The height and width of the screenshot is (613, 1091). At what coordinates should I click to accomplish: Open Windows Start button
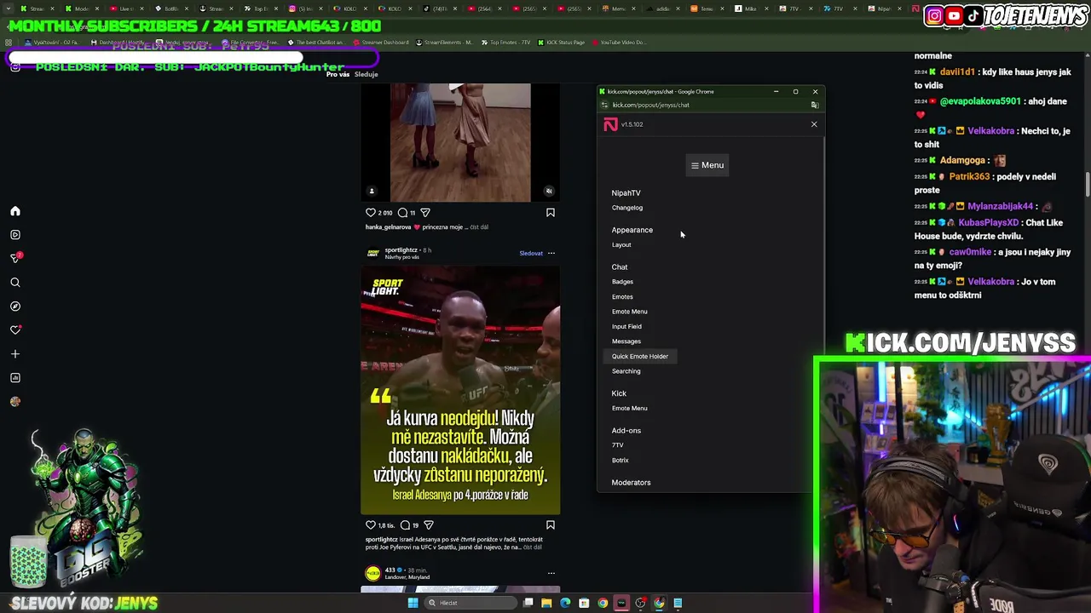click(413, 603)
